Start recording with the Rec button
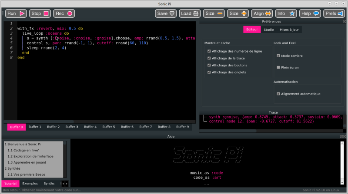 tap(64, 13)
